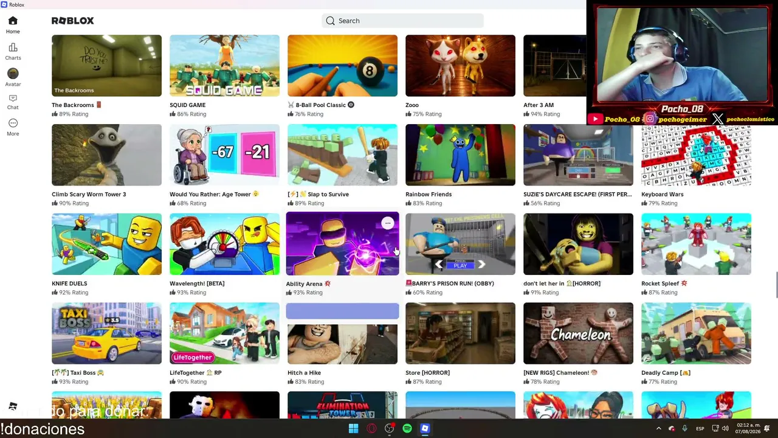
Task: Open the Keyboard Wars game title
Action: click(663, 195)
